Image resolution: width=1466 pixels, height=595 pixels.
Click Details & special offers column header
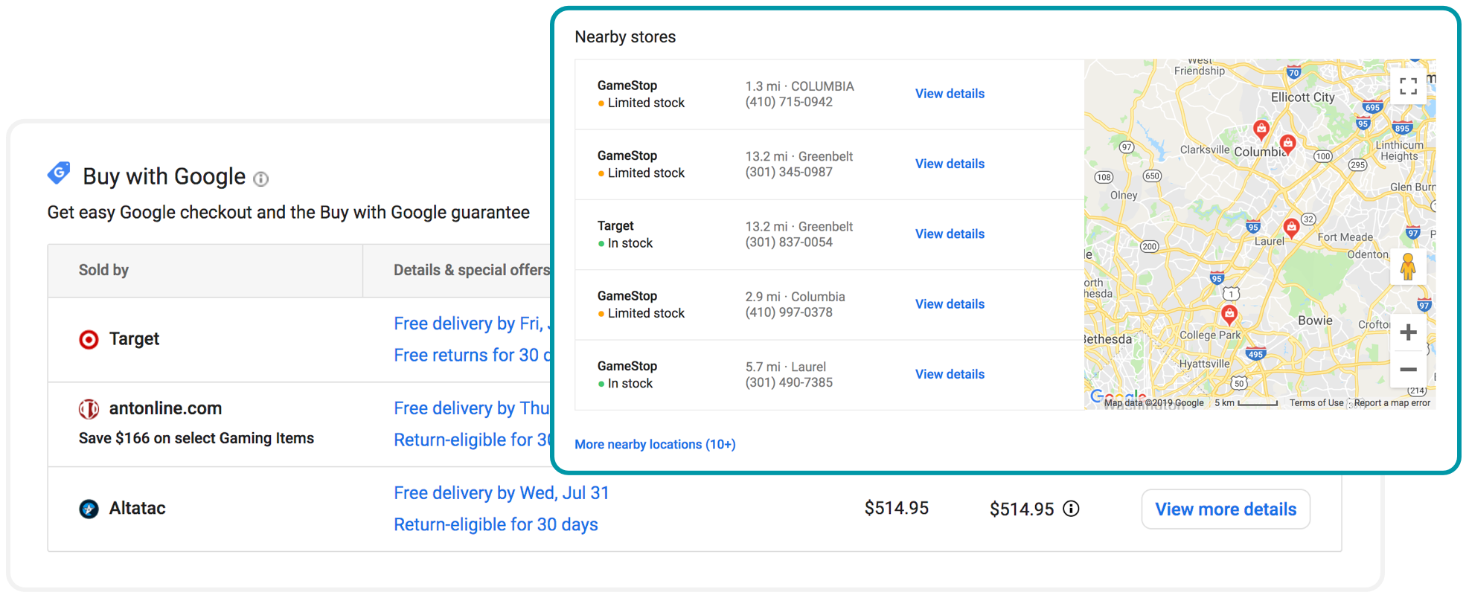click(x=472, y=270)
